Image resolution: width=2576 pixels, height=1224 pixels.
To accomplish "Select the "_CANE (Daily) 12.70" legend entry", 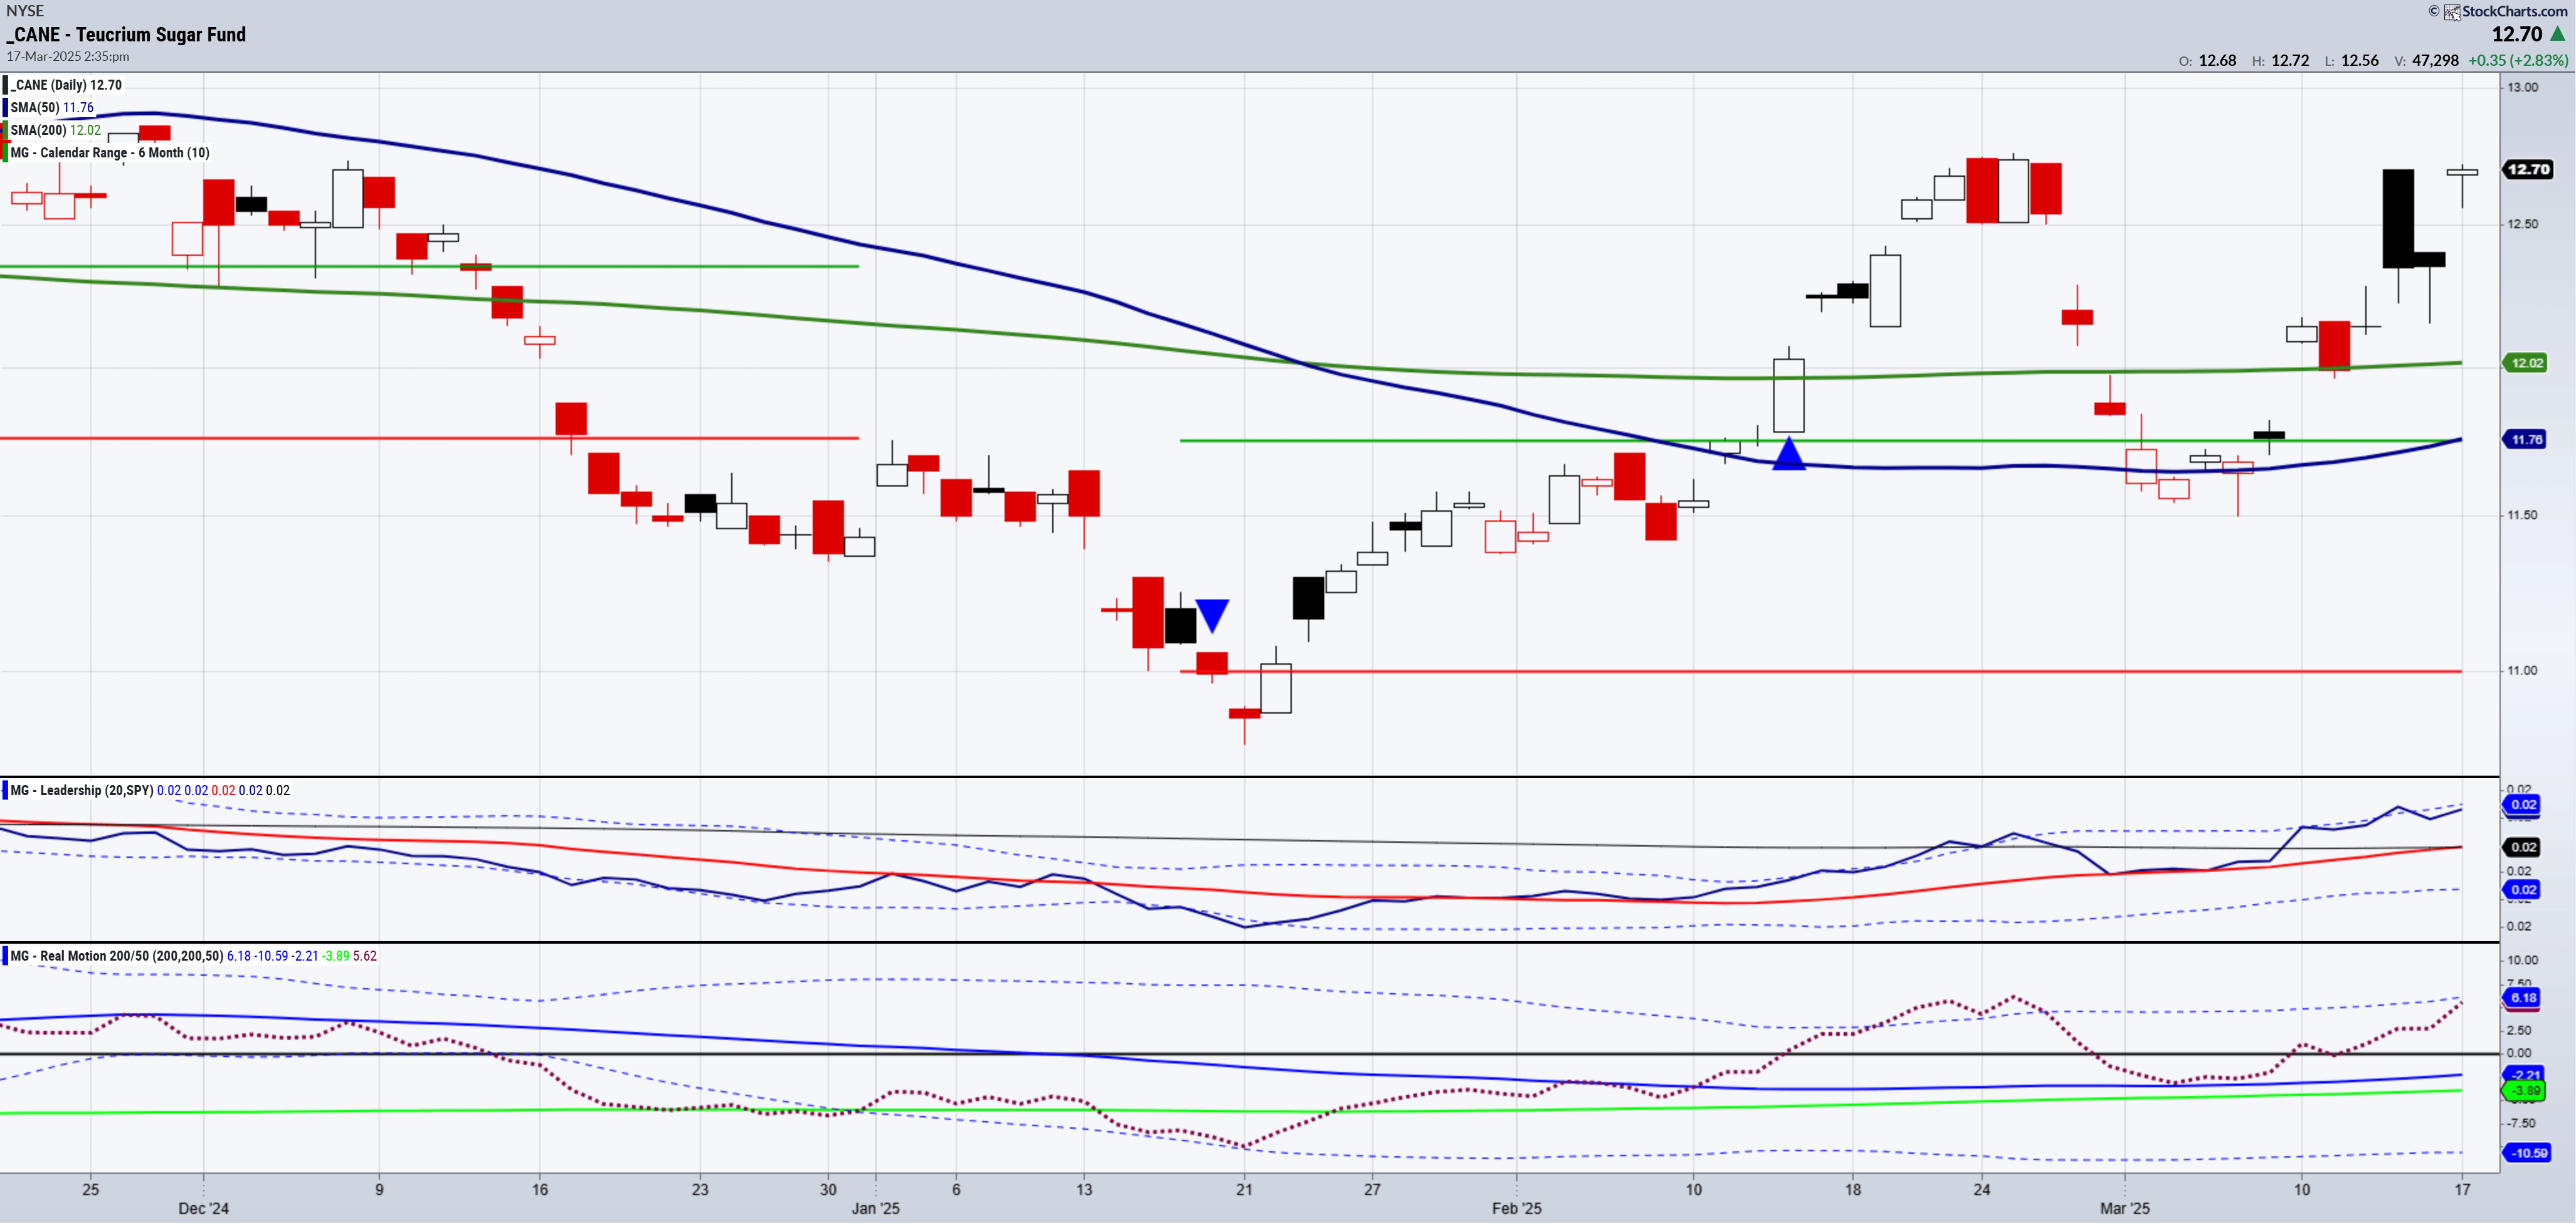I will [66, 85].
